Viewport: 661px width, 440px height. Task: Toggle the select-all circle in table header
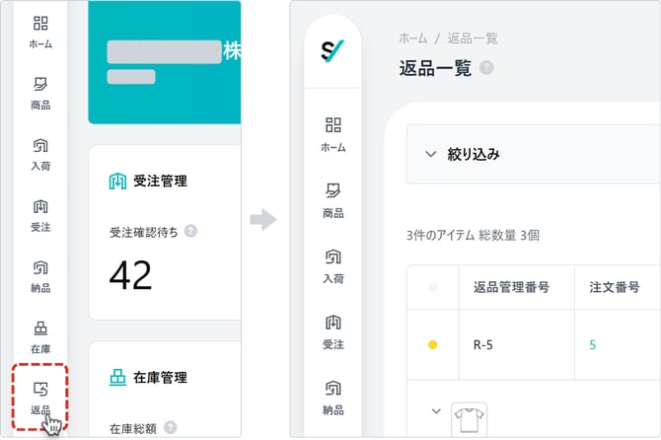tap(432, 288)
